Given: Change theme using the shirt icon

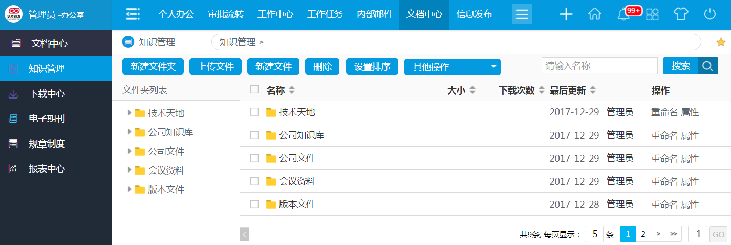Looking at the screenshot, I should [x=681, y=14].
